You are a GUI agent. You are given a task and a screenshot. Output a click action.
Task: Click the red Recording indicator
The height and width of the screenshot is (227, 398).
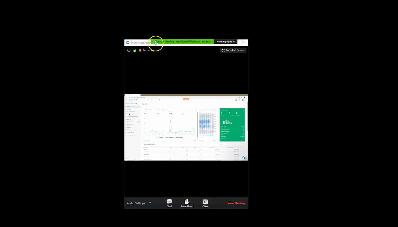tap(146, 50)
